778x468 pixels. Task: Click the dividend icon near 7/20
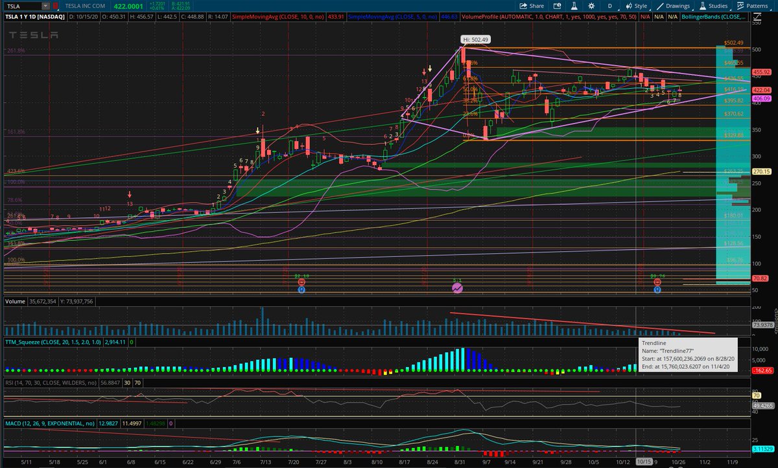[x=301, y=283]
